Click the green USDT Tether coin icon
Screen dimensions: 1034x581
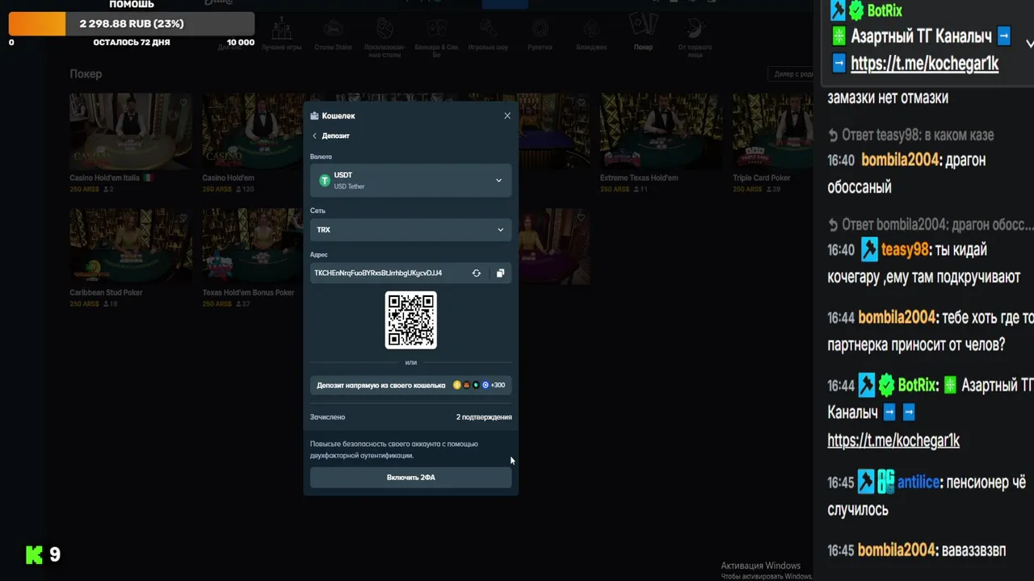click(325, 180)
